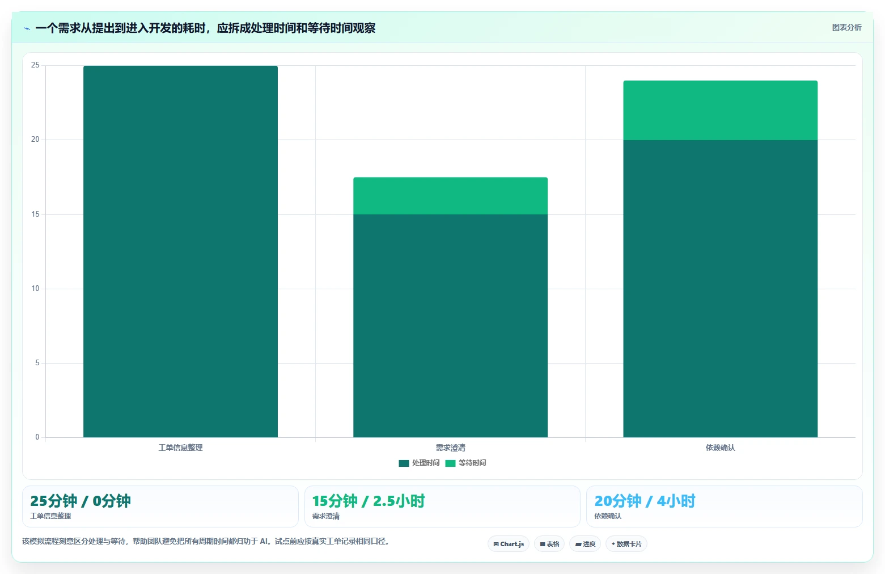
Task: Click the 依赖确认 x-axis label
Action: pos(721,448)
